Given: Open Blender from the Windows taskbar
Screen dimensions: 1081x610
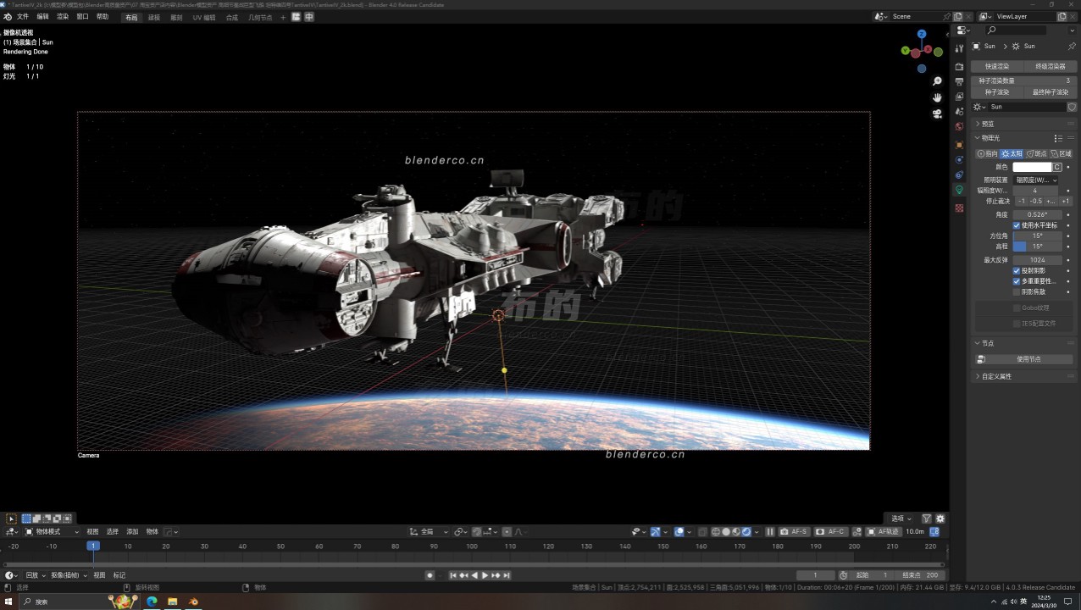Looking at the screenshot, I should point(193,602).
